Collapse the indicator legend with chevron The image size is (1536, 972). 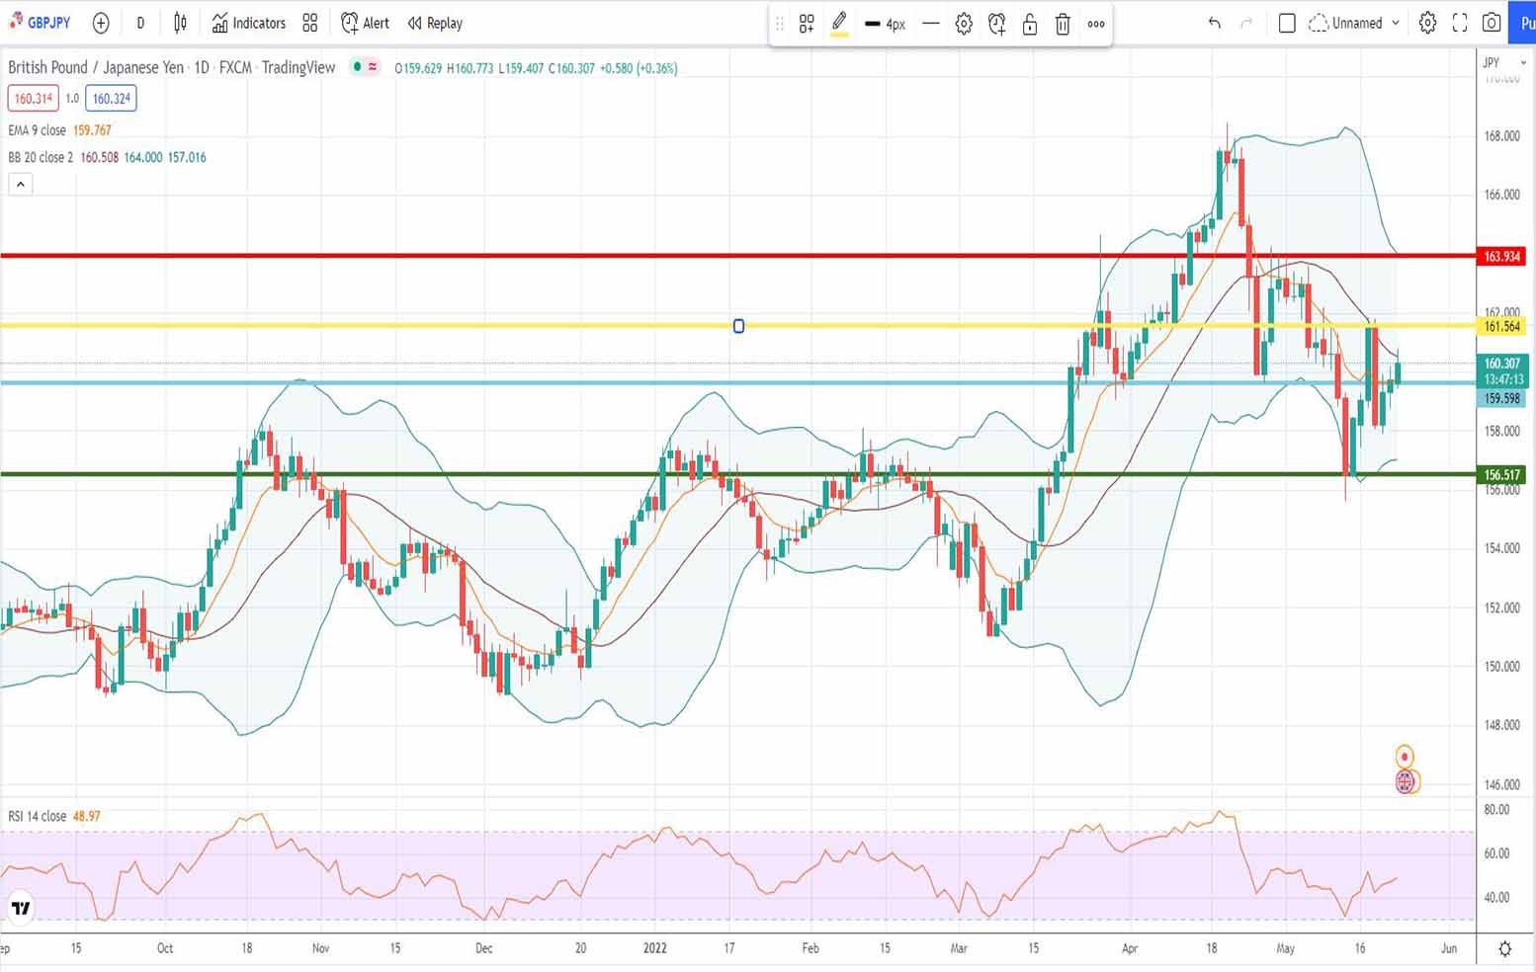tap(20, 184)
